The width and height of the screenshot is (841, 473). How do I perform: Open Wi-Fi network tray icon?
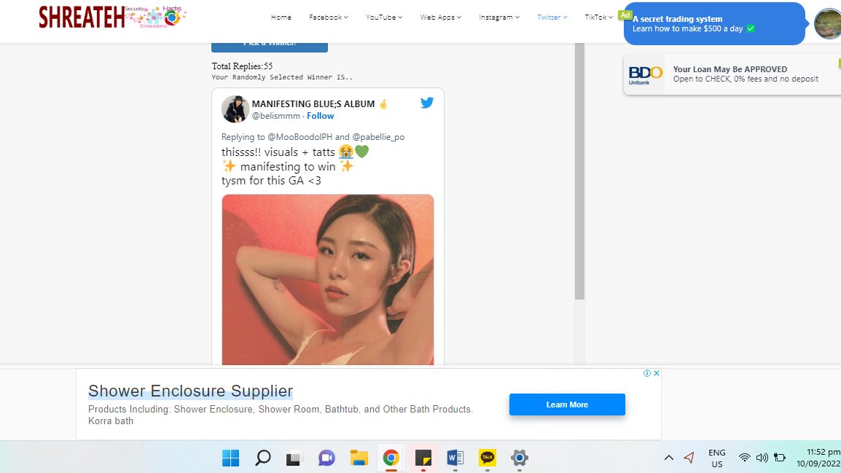[745, 458]
